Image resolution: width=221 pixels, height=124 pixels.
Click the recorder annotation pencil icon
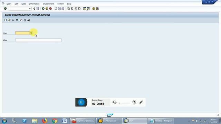141,102
